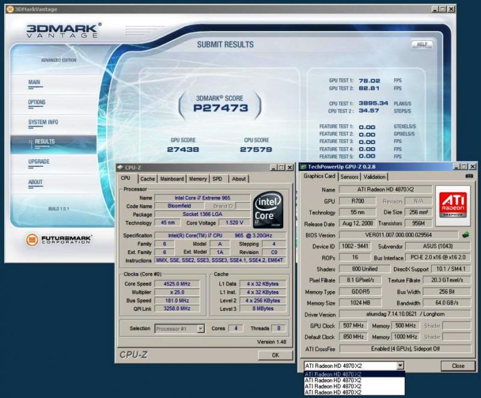The width and height of the screenshot is (481, 398).
Task: Click the Threads count field showing 8
Action: (x=278, y=328)
